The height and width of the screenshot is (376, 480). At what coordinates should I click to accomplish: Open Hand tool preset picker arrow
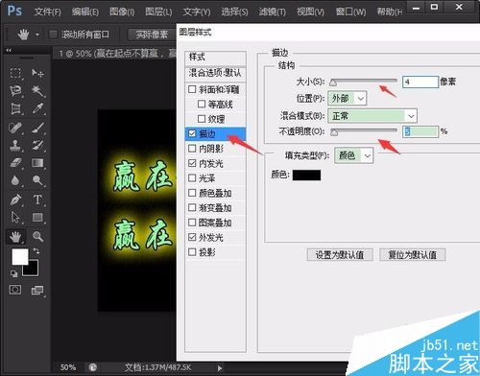point(37,35)
